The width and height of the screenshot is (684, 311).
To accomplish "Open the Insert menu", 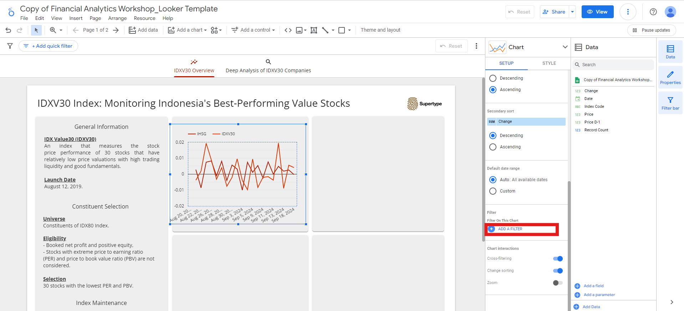I will [76, 19].
